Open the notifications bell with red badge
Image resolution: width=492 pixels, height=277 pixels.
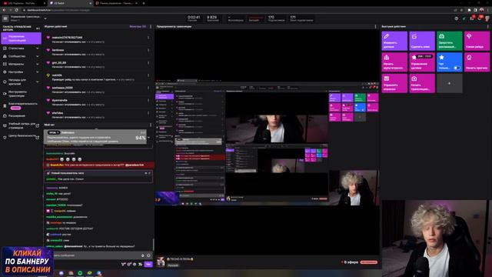(x=480, y=18)
